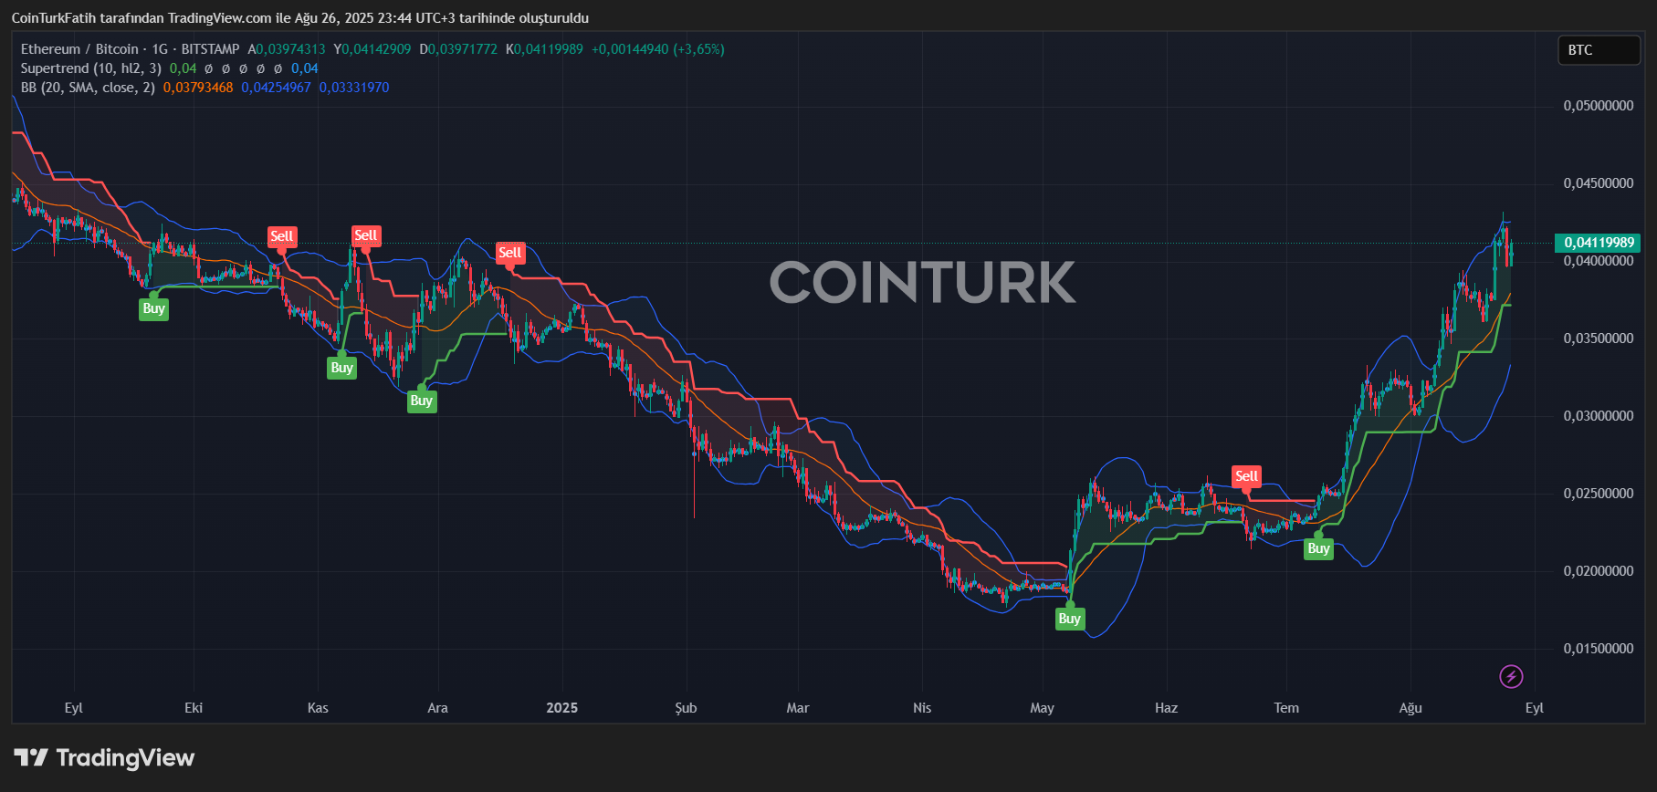Click the current price label 0,04119989
This screenshot has width=1657, height=792.
point(1599,243)
